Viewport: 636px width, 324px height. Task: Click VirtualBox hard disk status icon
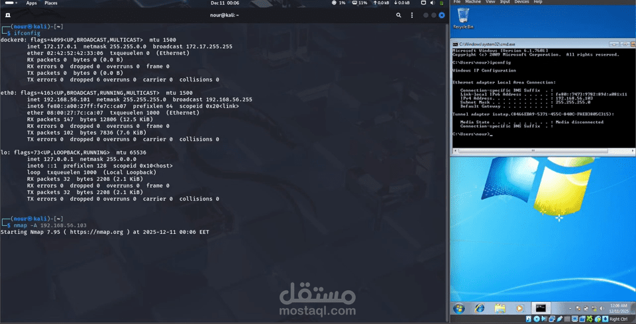point(529,319)
